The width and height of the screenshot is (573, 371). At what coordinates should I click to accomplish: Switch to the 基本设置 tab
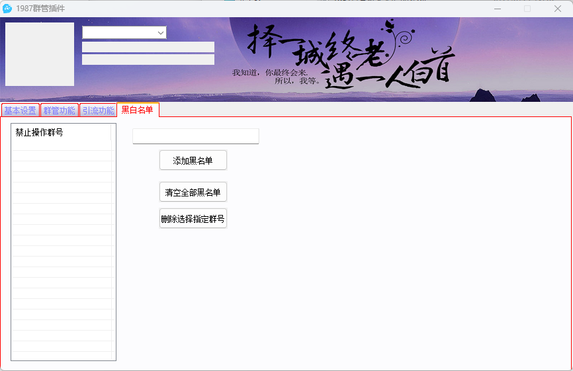21,110
